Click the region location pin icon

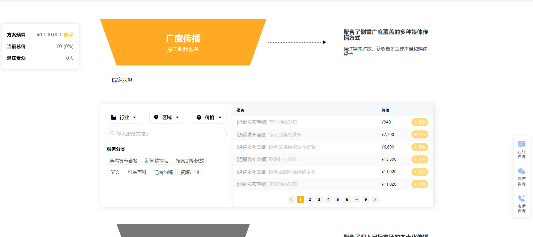click(x=156, y=117)
